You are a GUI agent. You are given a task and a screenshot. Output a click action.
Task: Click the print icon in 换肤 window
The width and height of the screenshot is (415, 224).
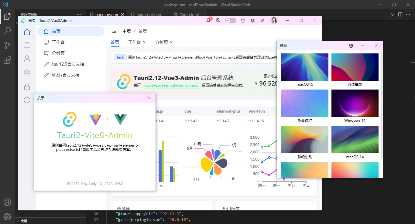pos(351,46)
